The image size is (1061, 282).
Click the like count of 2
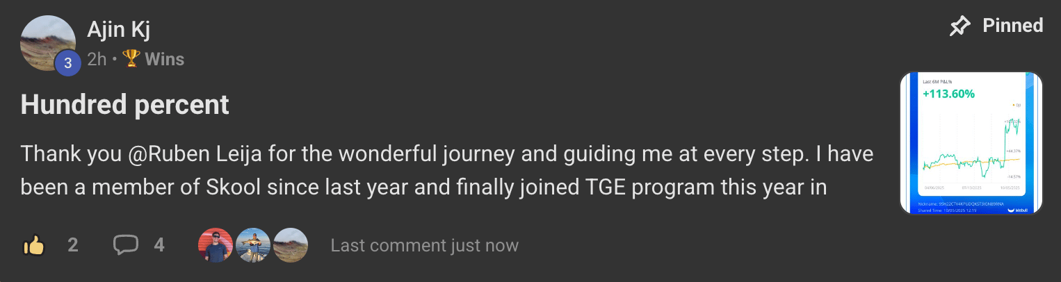coord(73,245)
